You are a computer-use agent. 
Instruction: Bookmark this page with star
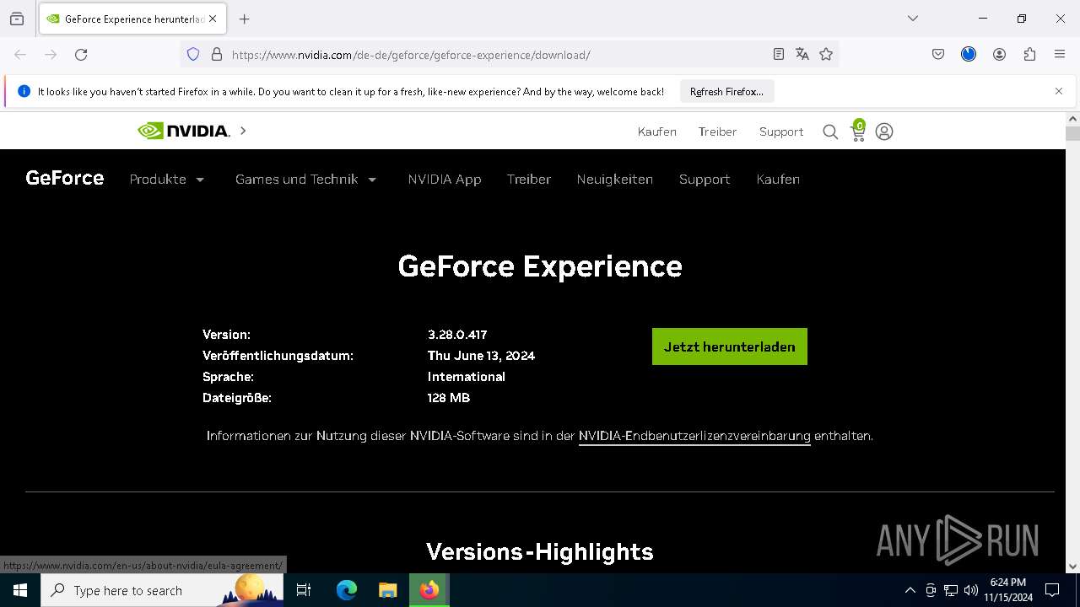[x=826, y=54]
